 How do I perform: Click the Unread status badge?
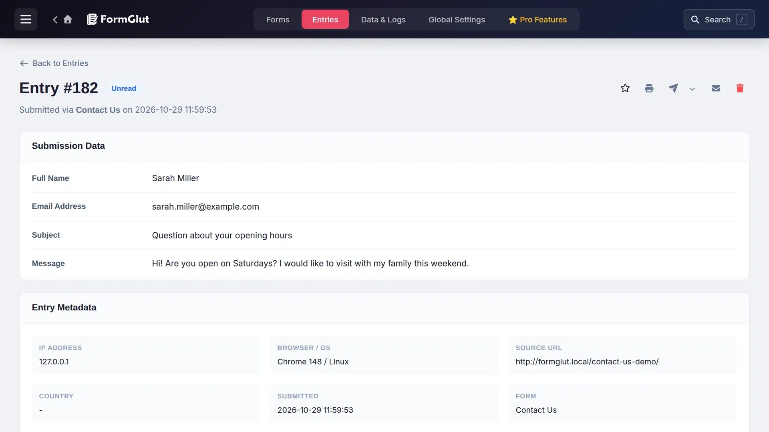[124, 88]
